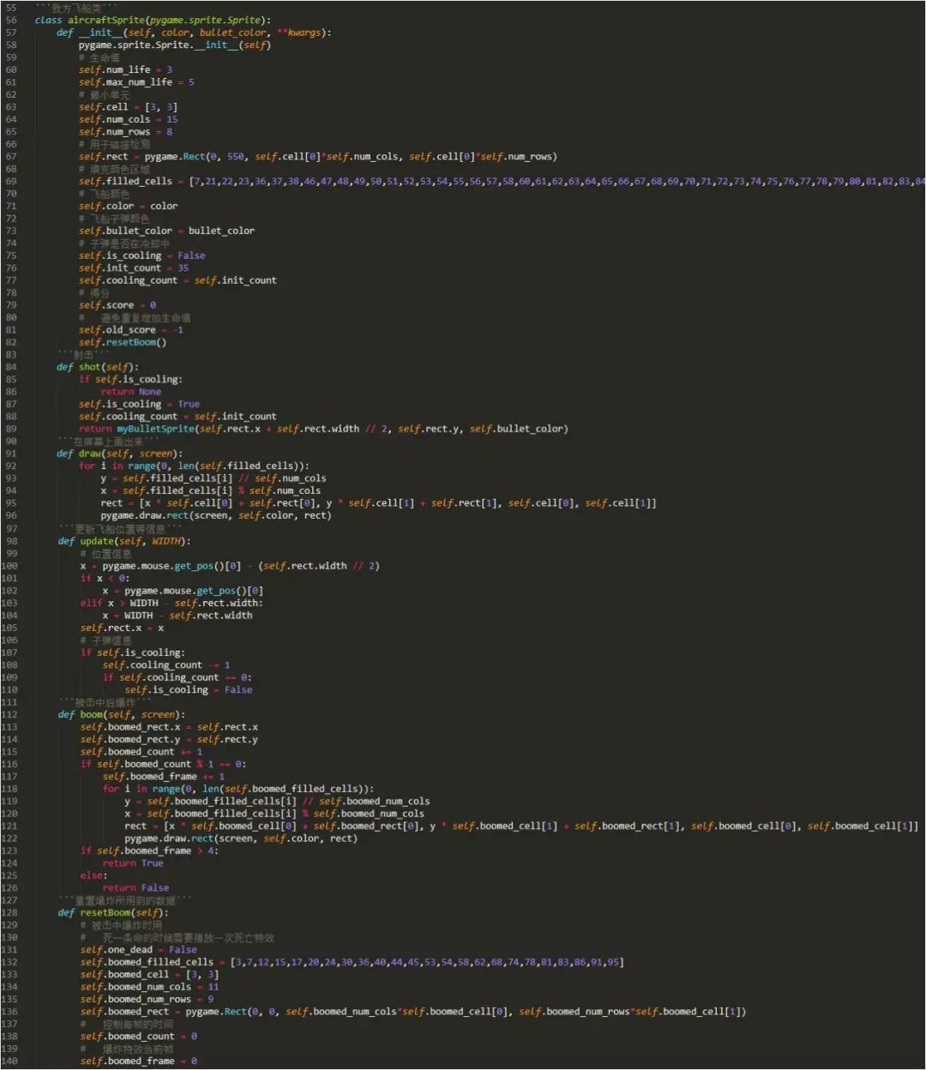Click 'y = self.filled_cells[i] // self.num_cols' line
Viewport: 926px width, 1070px height.
pos(213,478)
